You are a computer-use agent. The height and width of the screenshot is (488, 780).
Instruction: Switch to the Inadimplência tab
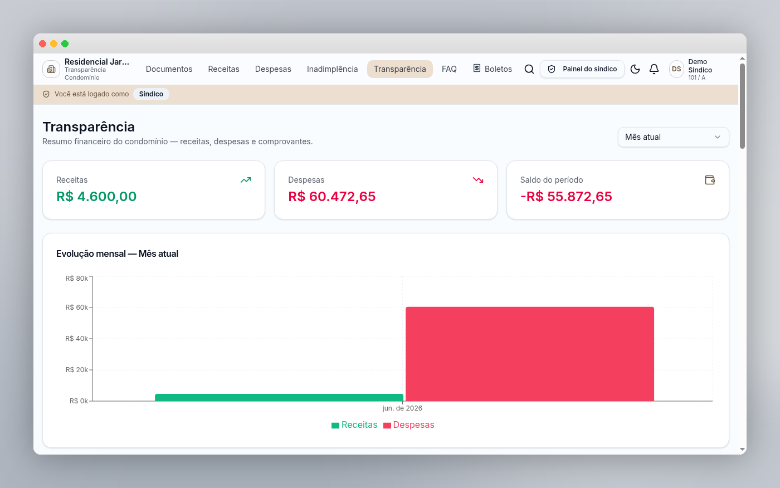point(332,69)
